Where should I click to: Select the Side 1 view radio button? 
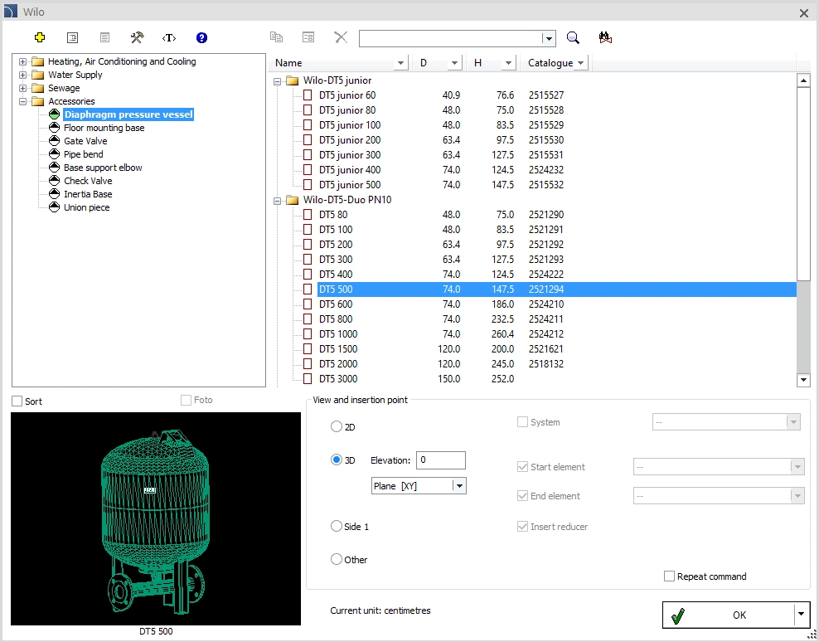coord(337,526)
